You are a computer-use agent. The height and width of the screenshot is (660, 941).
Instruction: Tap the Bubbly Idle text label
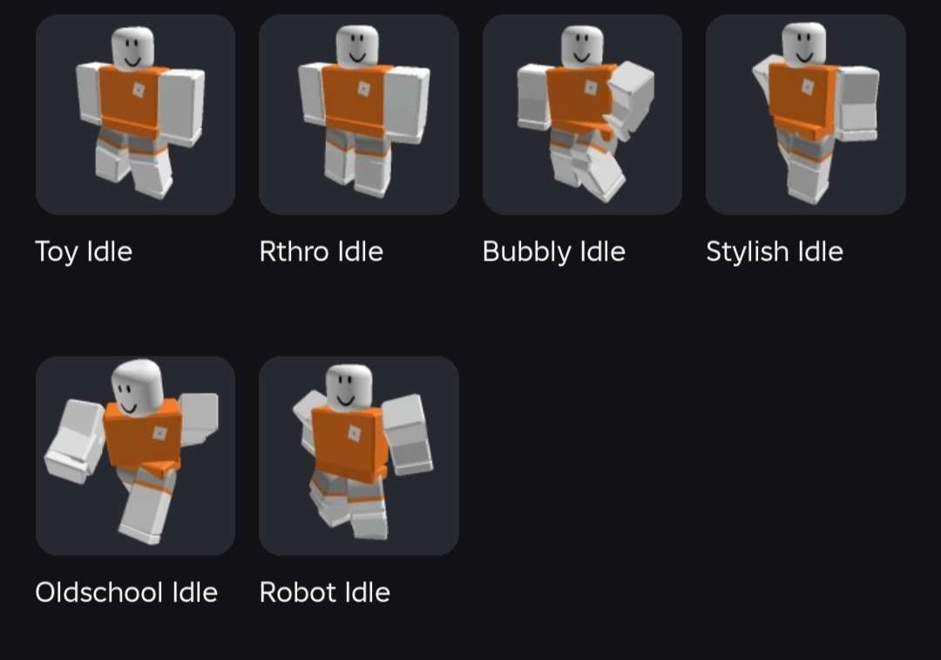[x=554, y=252]
